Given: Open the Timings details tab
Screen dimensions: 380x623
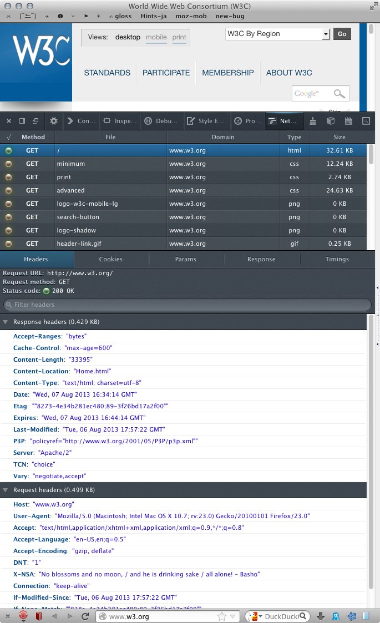Looking at the screenshot, I should 337,259.
